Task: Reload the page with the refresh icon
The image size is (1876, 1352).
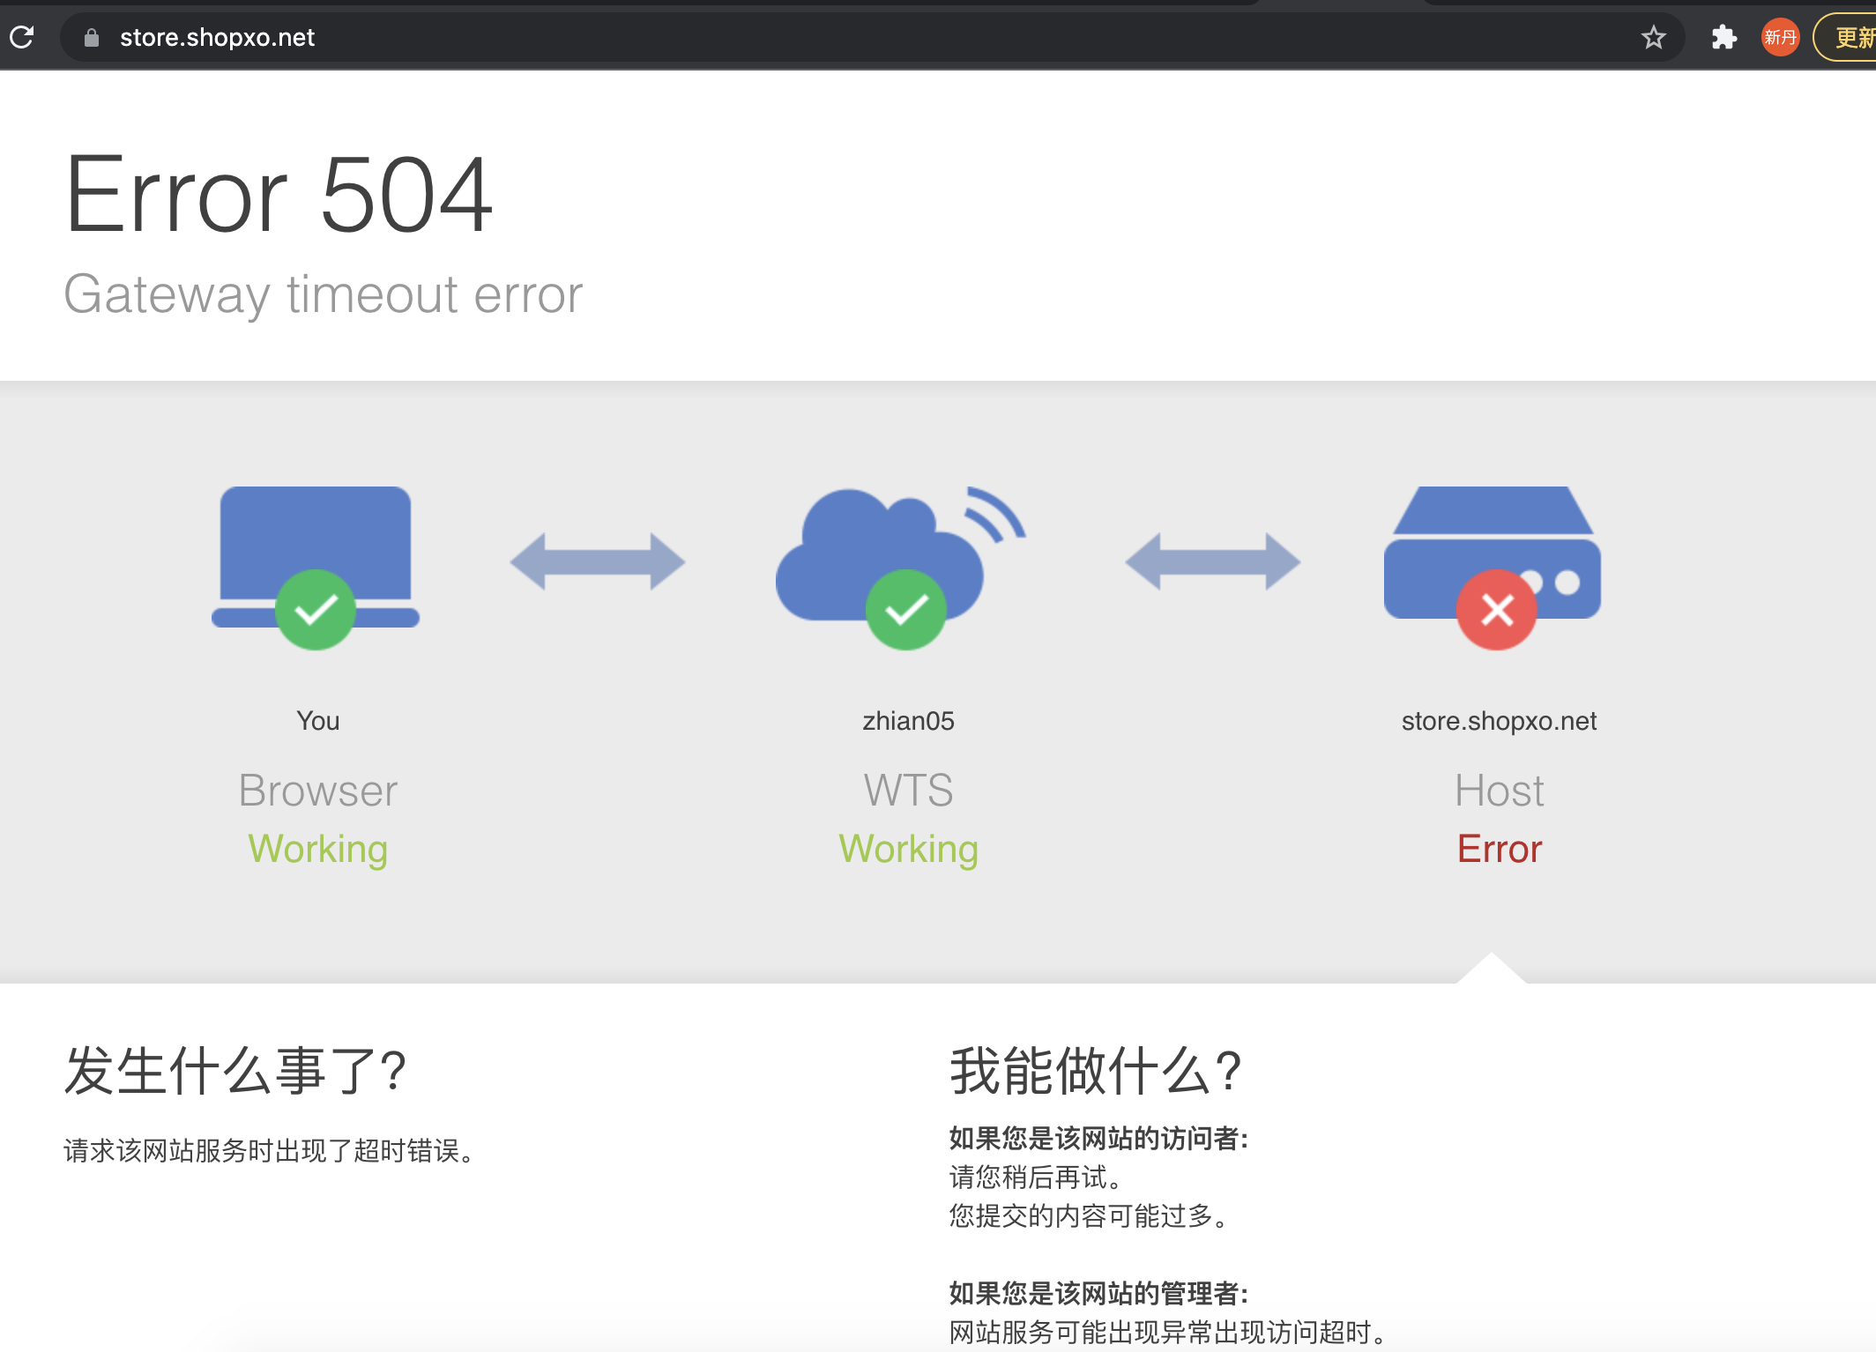Action: coord(22,37)
